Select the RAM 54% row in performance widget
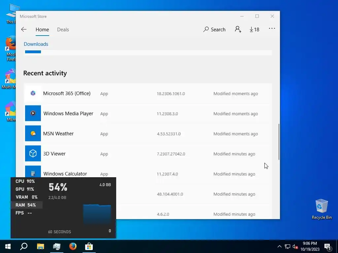 click(x=26, y=205)
